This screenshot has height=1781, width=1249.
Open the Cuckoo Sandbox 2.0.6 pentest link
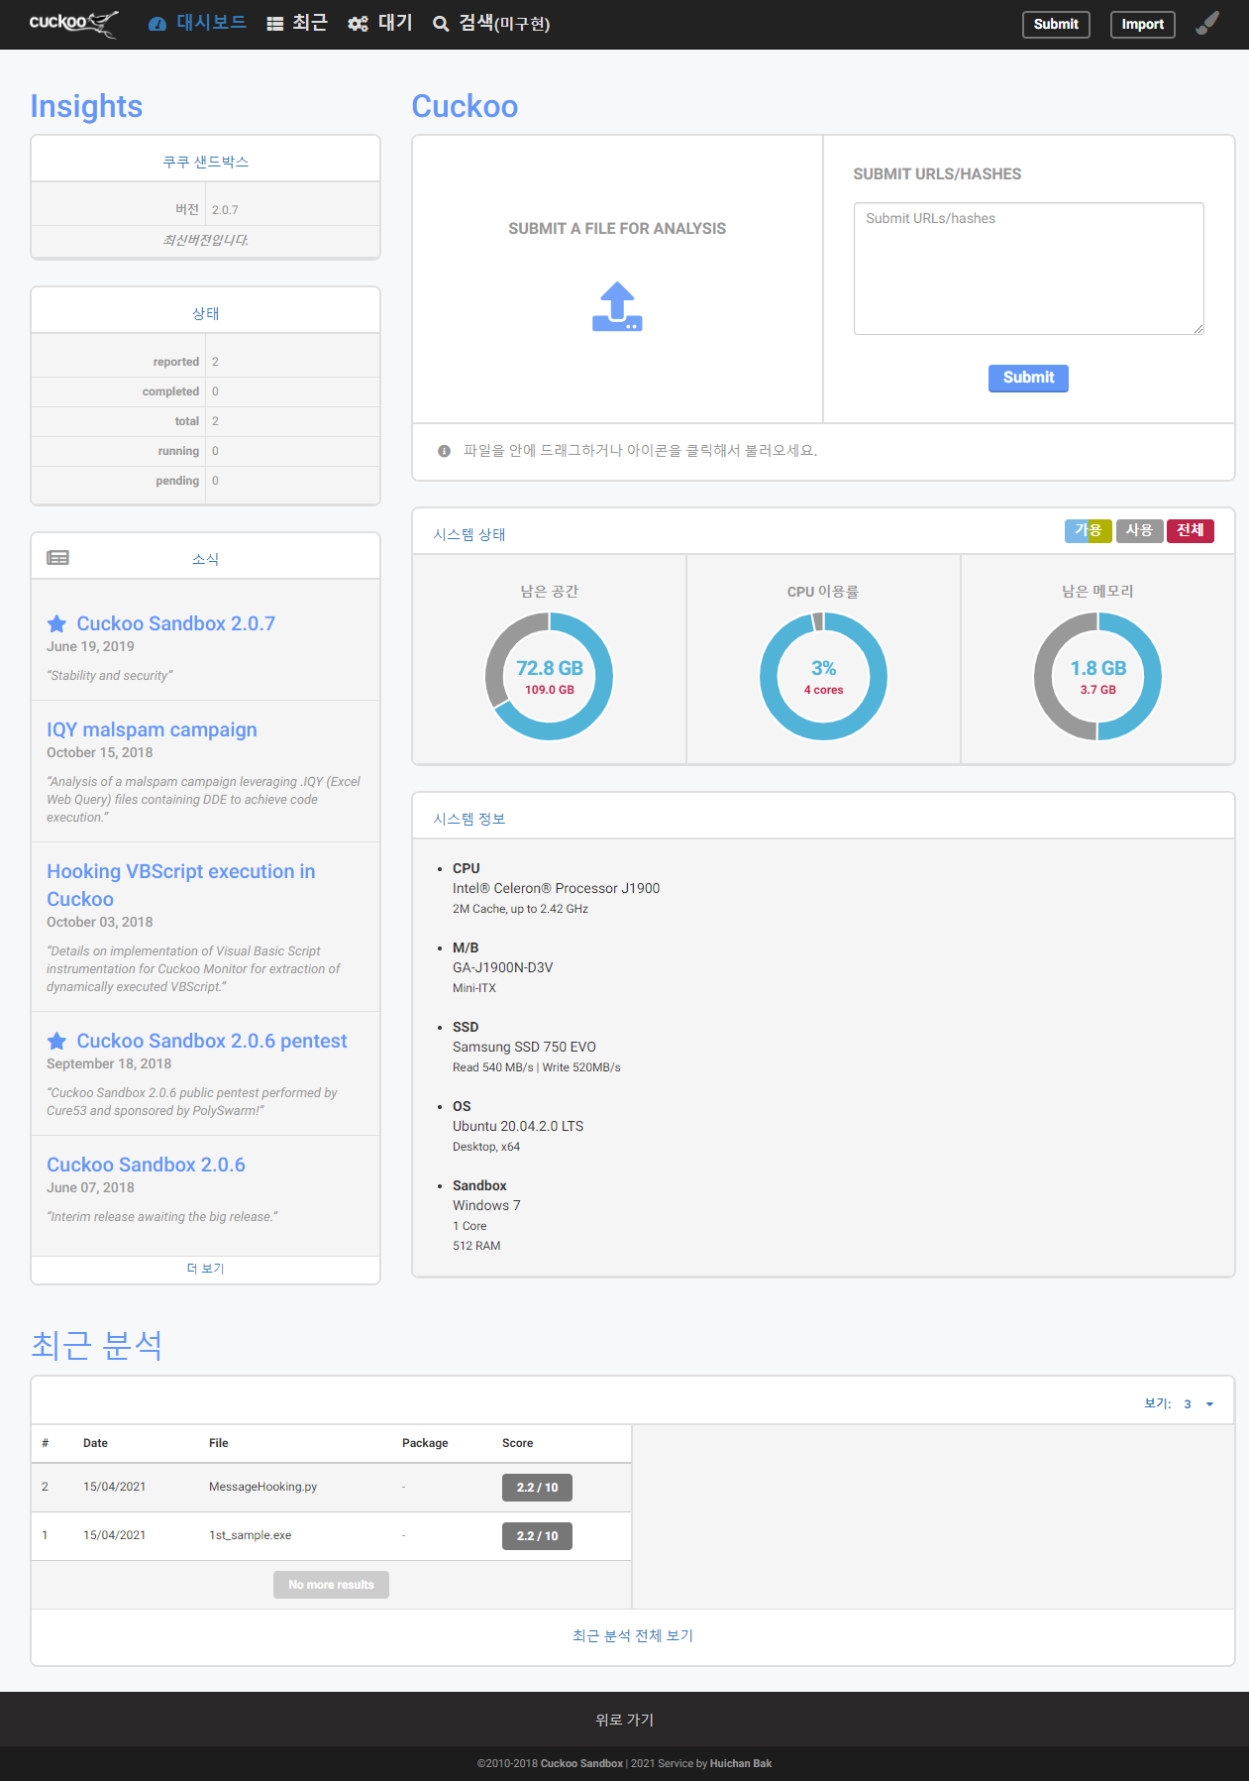(x=212, y=1041)
